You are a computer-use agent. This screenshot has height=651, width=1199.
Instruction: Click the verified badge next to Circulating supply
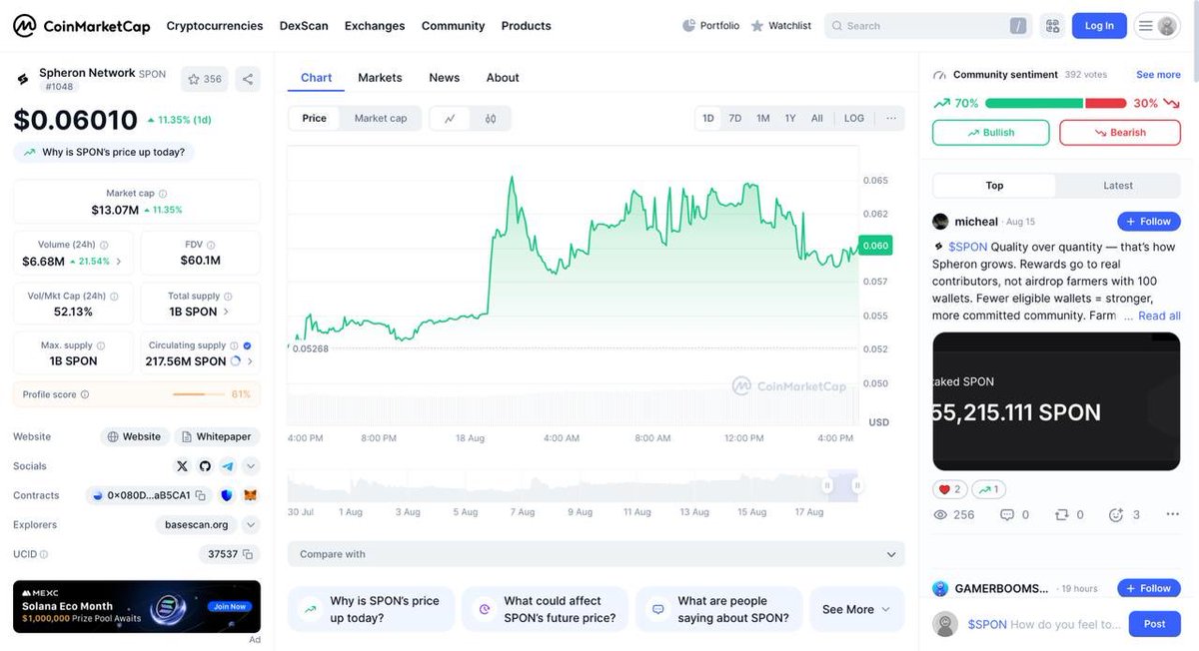pyautogui.click(x=247, y=345)
